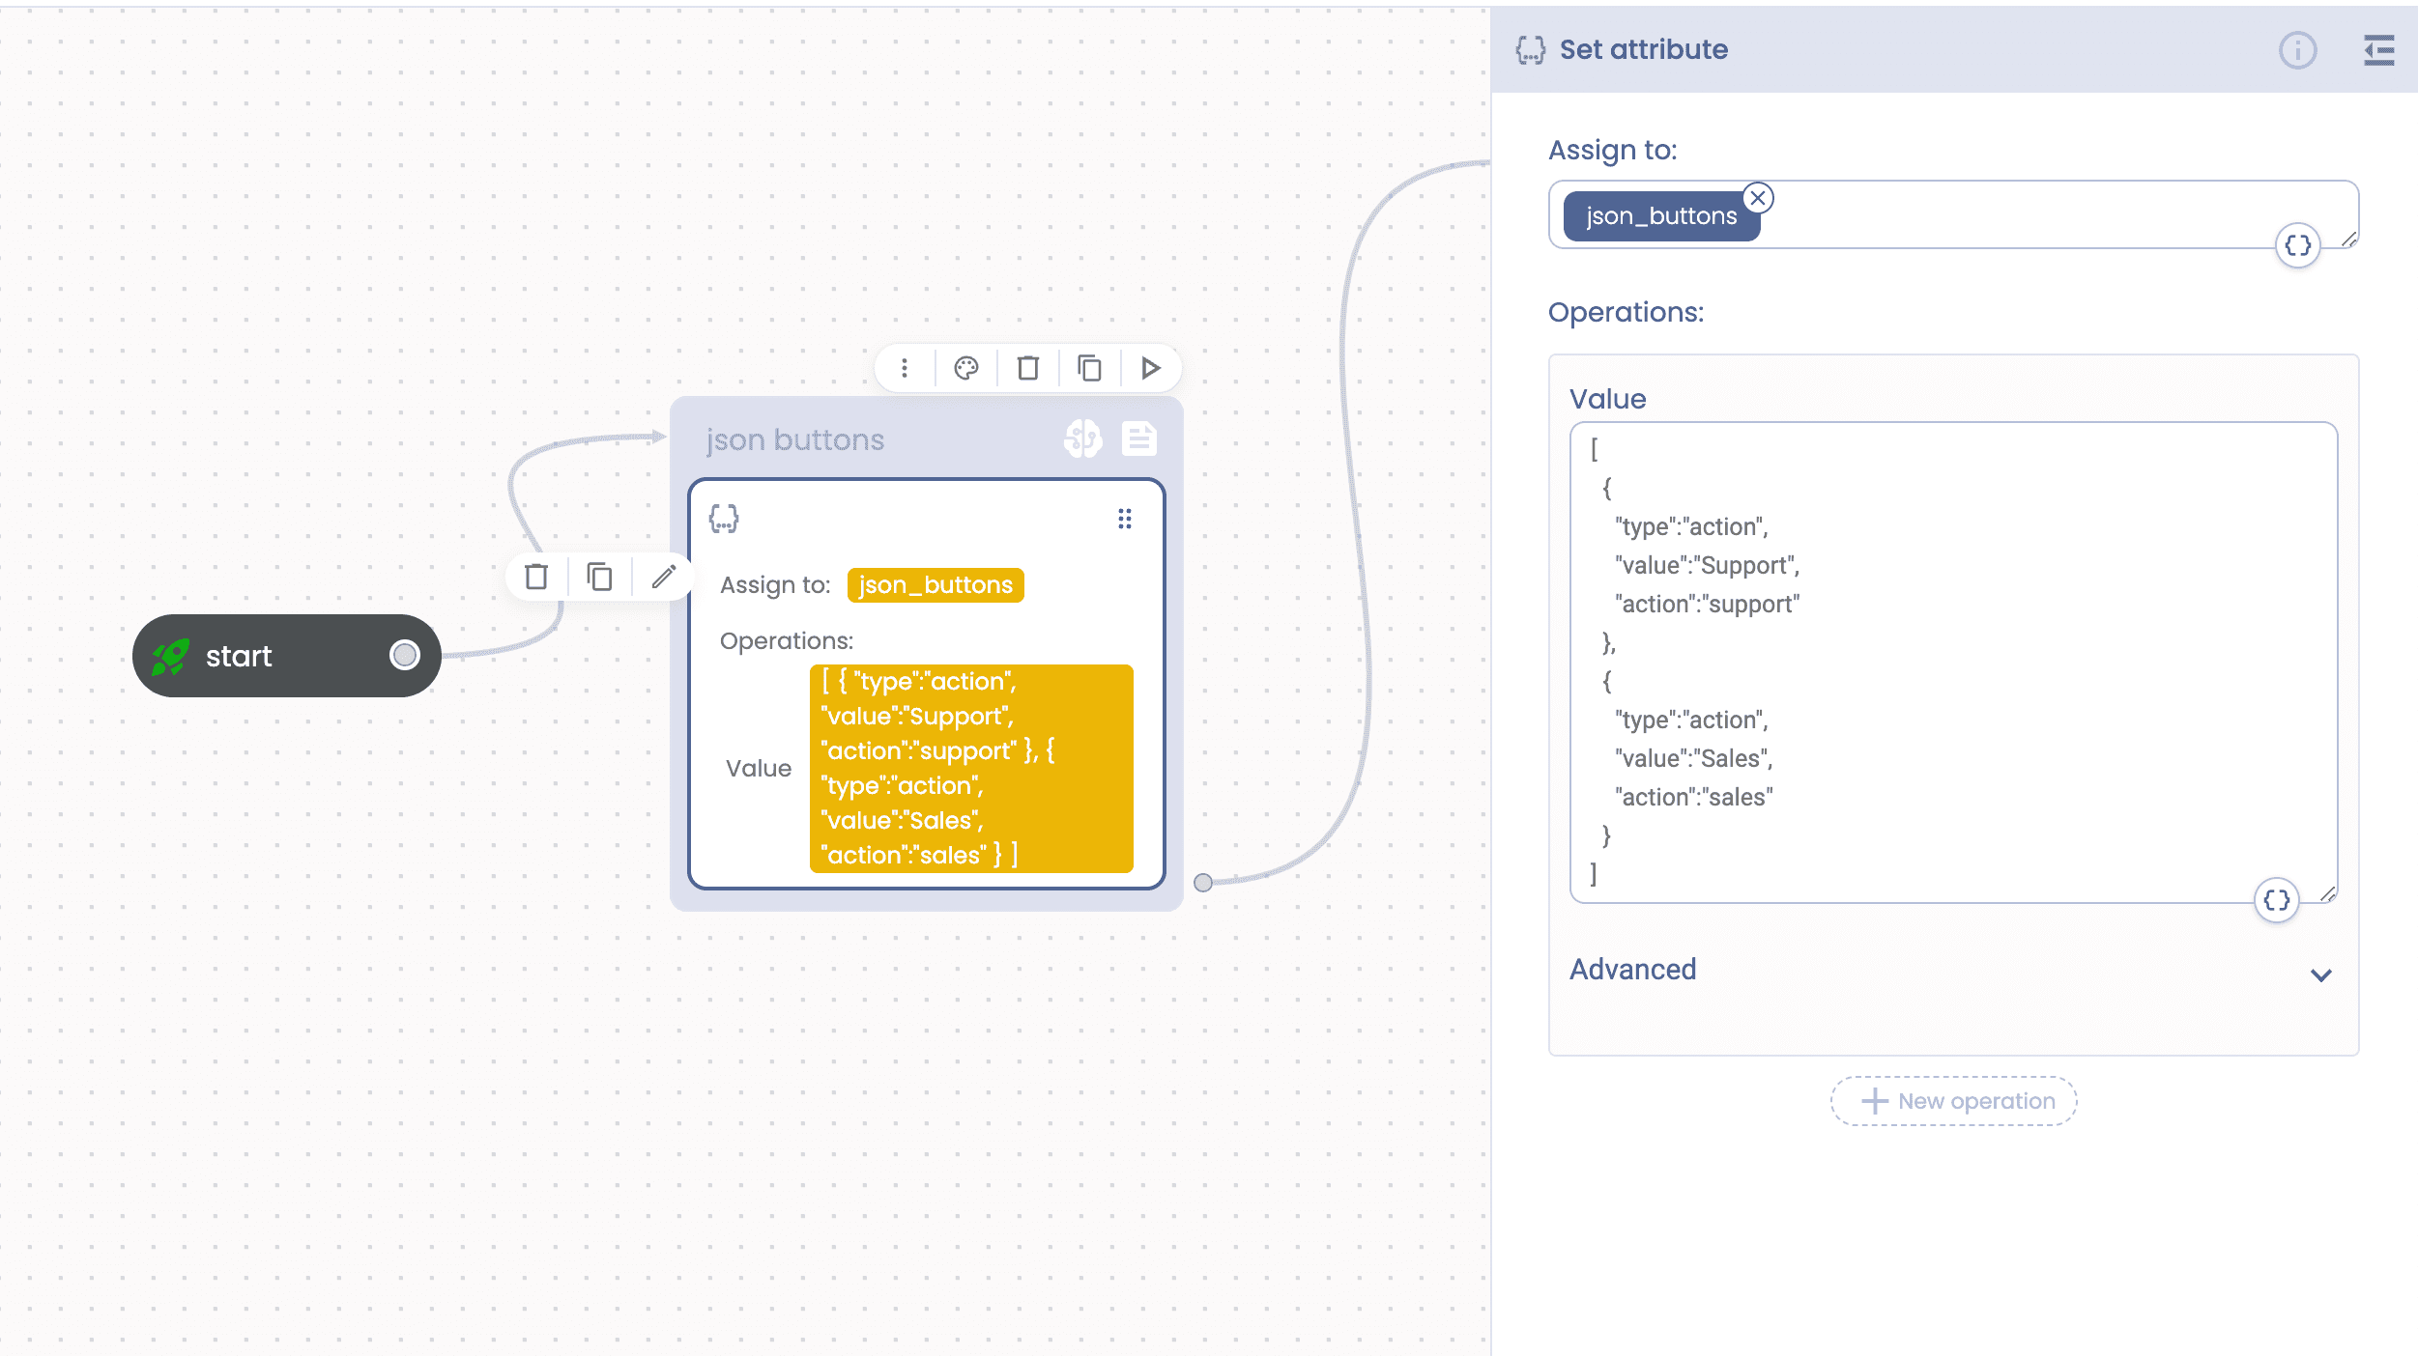Edit the action with the pencil icon
2418x1356 pixels.
(x=663, y=577)
